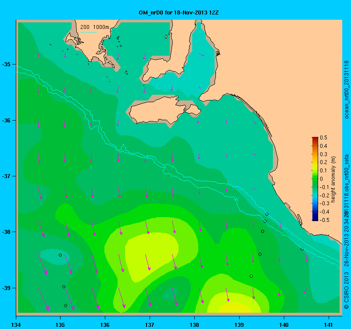Viewport: 351px width, 329px height.
Task: Click the © CSIRO 2013 copyright text
Action: click(x=347, y=290)
